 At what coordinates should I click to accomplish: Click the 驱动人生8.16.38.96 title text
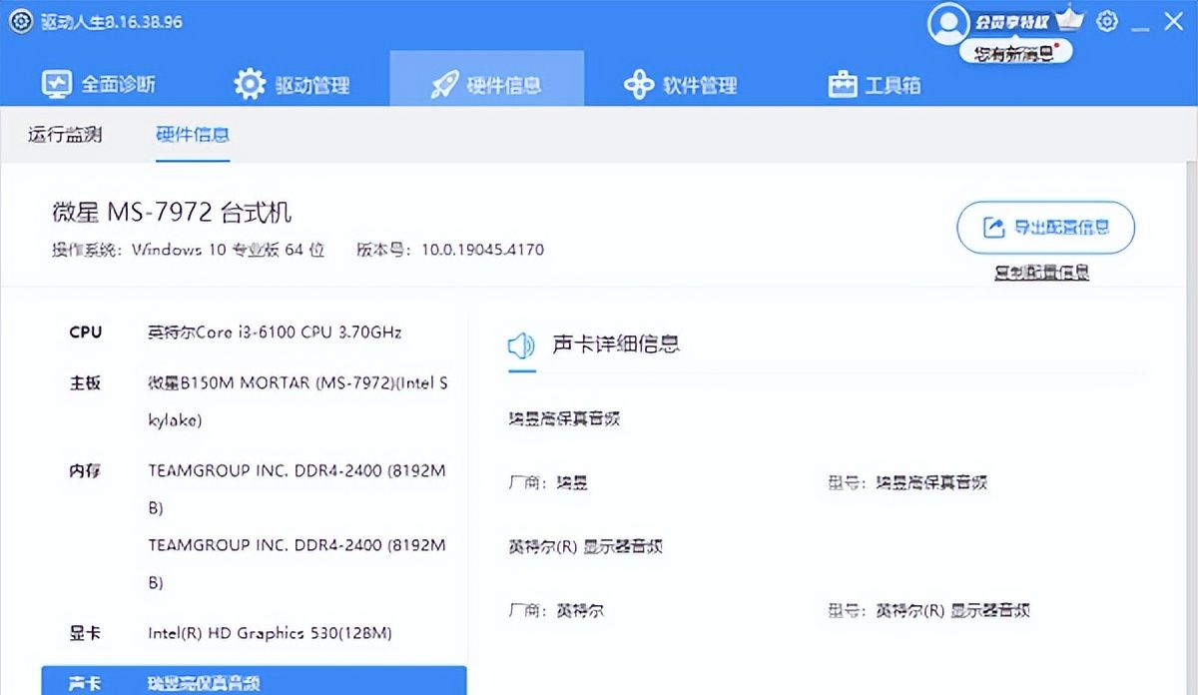pyautogui.click(x=112, y=21)
